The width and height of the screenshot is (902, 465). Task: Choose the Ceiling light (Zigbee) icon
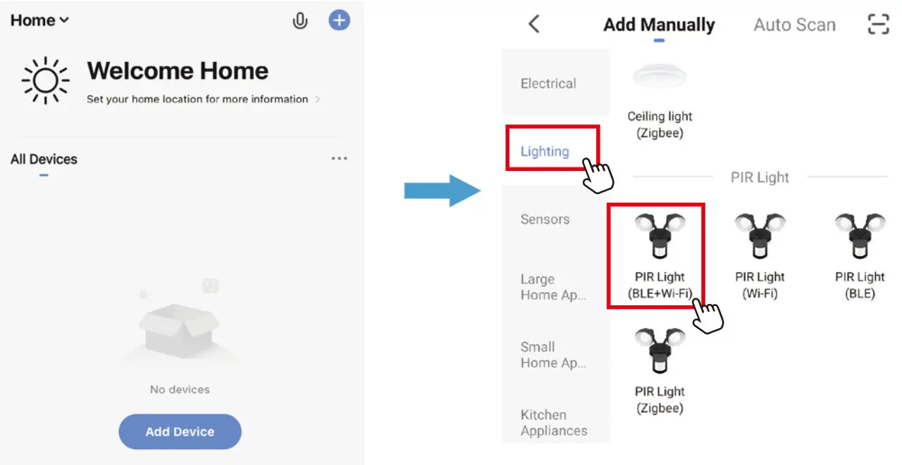click(660, 77)
